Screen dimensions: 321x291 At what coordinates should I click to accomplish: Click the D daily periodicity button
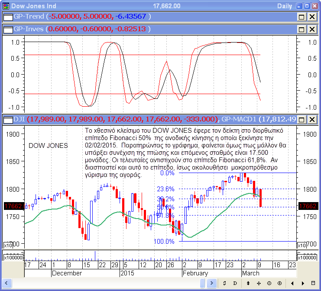coord(235,283)
